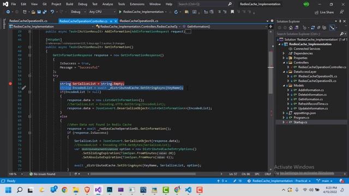Collapse the DataAccessLayer folder

click(284, 72)
